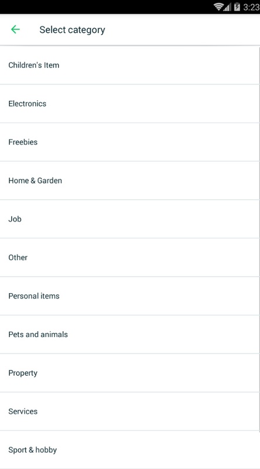Image resolution: width=260 pixels, height=469 pixels.
Task: Select the Personal items category
Action: pos(129,296)
